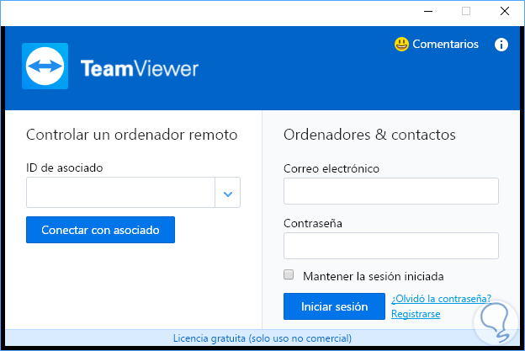This screenshot has height=351, width=525.
Task: Open the ¿Olvidó la contraseña? link
Action: [x=442, y=299]
